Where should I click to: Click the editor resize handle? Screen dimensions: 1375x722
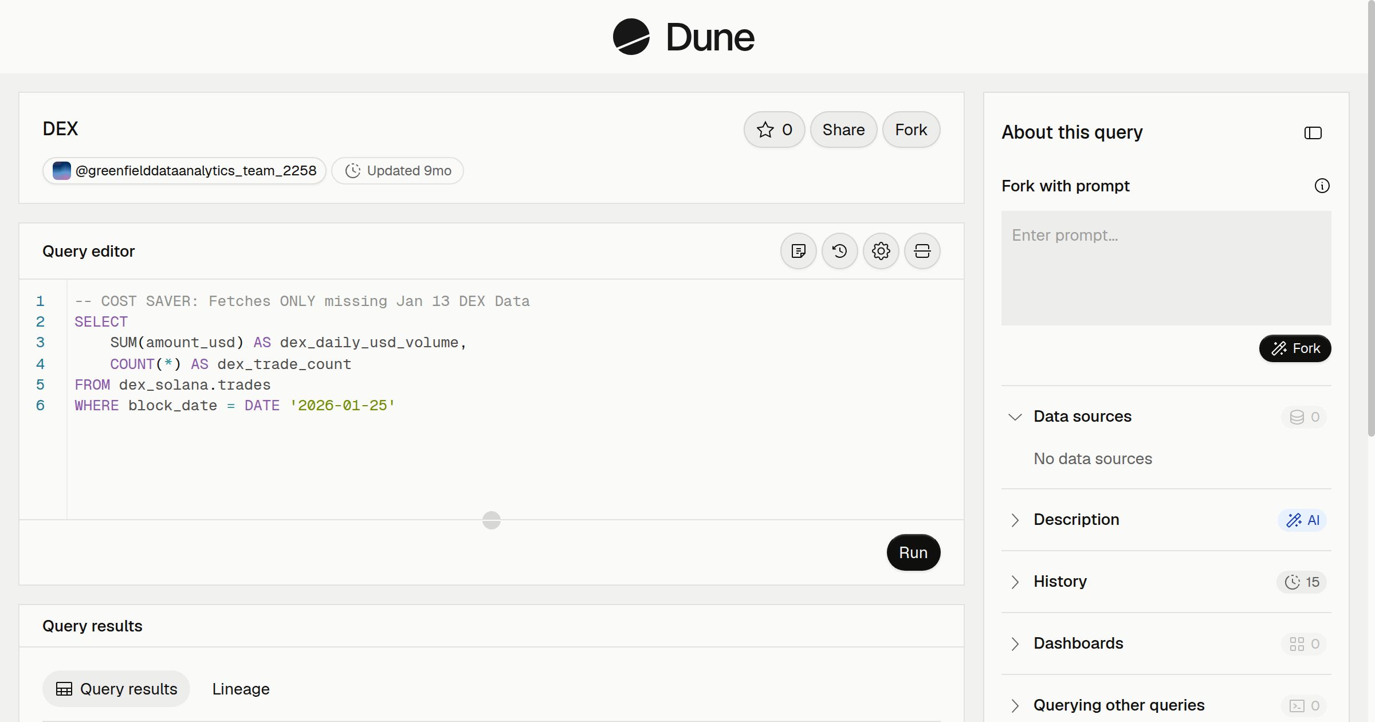pos(491,520)
